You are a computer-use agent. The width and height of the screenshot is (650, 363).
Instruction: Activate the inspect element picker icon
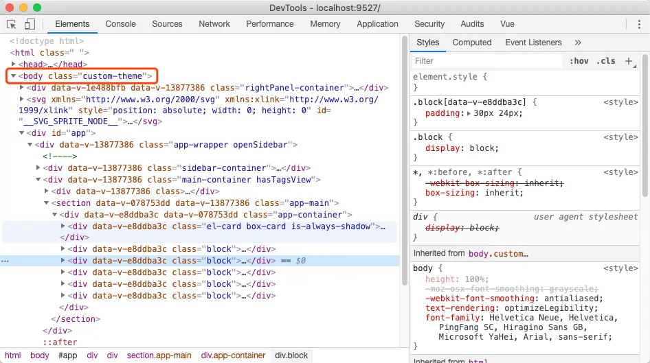pyautogui.click(x=12, y=24)
